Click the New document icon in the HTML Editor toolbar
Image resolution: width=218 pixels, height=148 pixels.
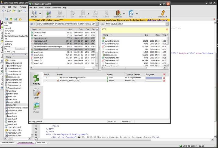click(x=3, y=11)
